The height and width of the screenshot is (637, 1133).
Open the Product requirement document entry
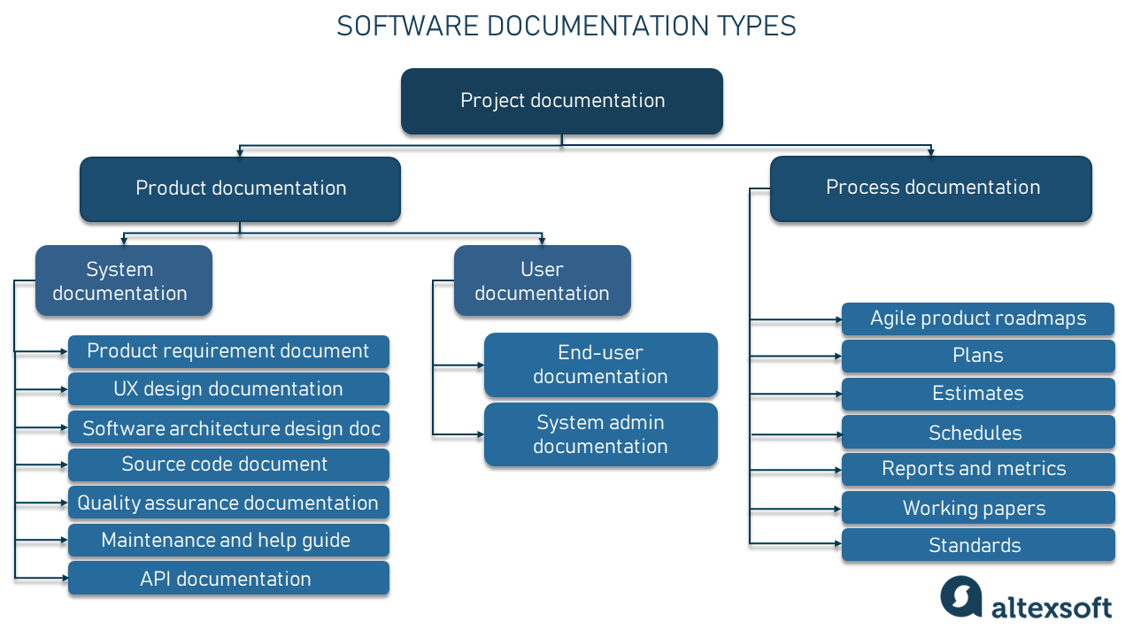point(227,351)
